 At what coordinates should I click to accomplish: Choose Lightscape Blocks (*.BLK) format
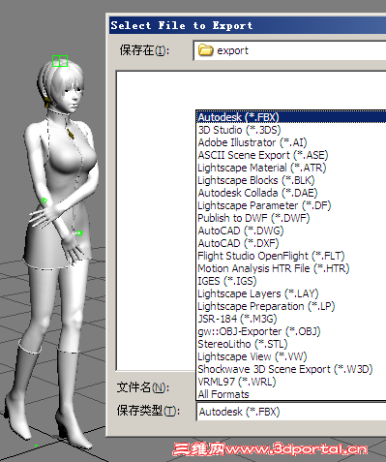291,180
